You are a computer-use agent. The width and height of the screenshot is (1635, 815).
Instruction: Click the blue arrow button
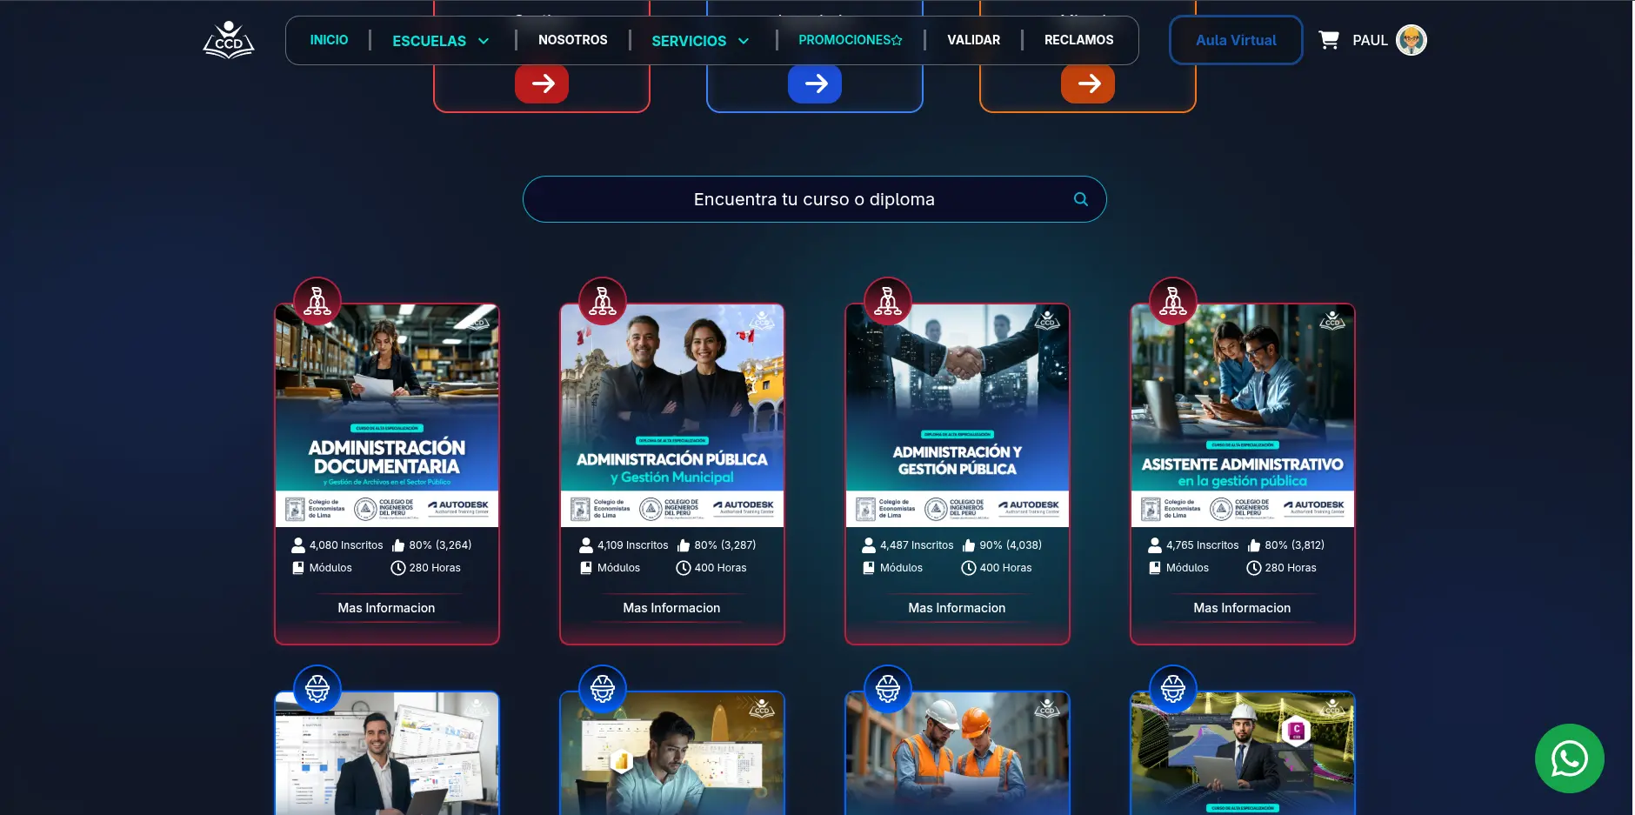coord(815,84)
